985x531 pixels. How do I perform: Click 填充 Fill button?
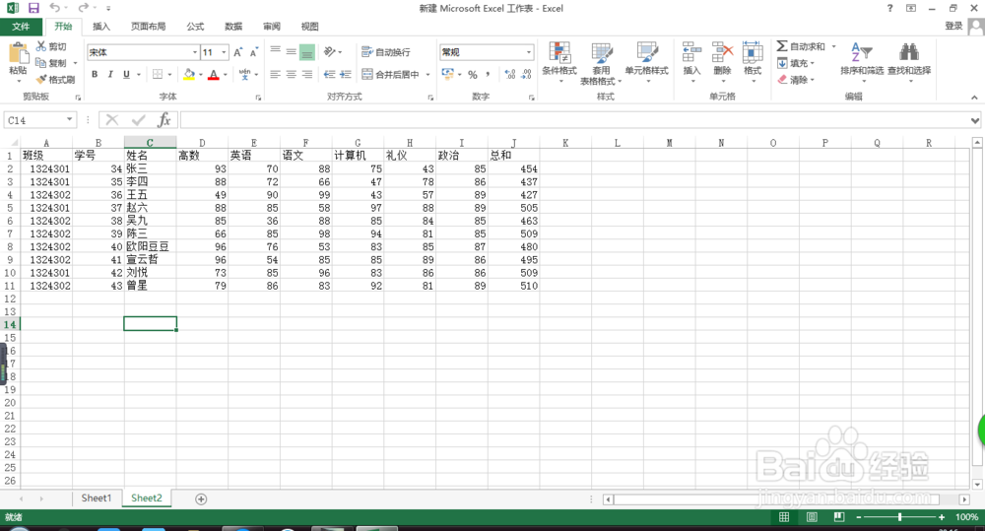[x=795, y=63]
